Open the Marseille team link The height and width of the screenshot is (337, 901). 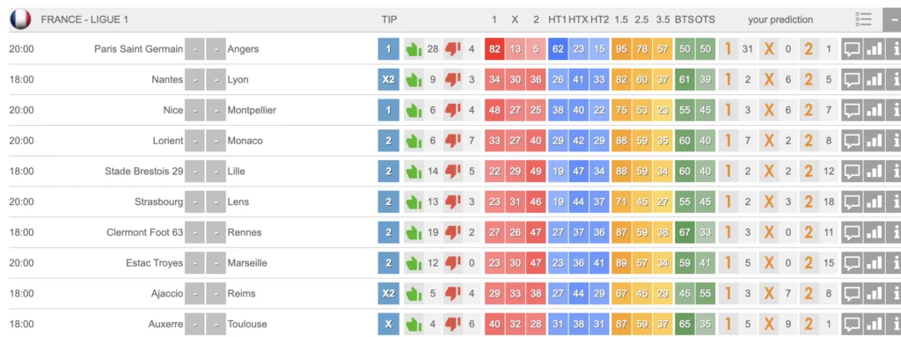pyautogui.click(x=247, y=263)
